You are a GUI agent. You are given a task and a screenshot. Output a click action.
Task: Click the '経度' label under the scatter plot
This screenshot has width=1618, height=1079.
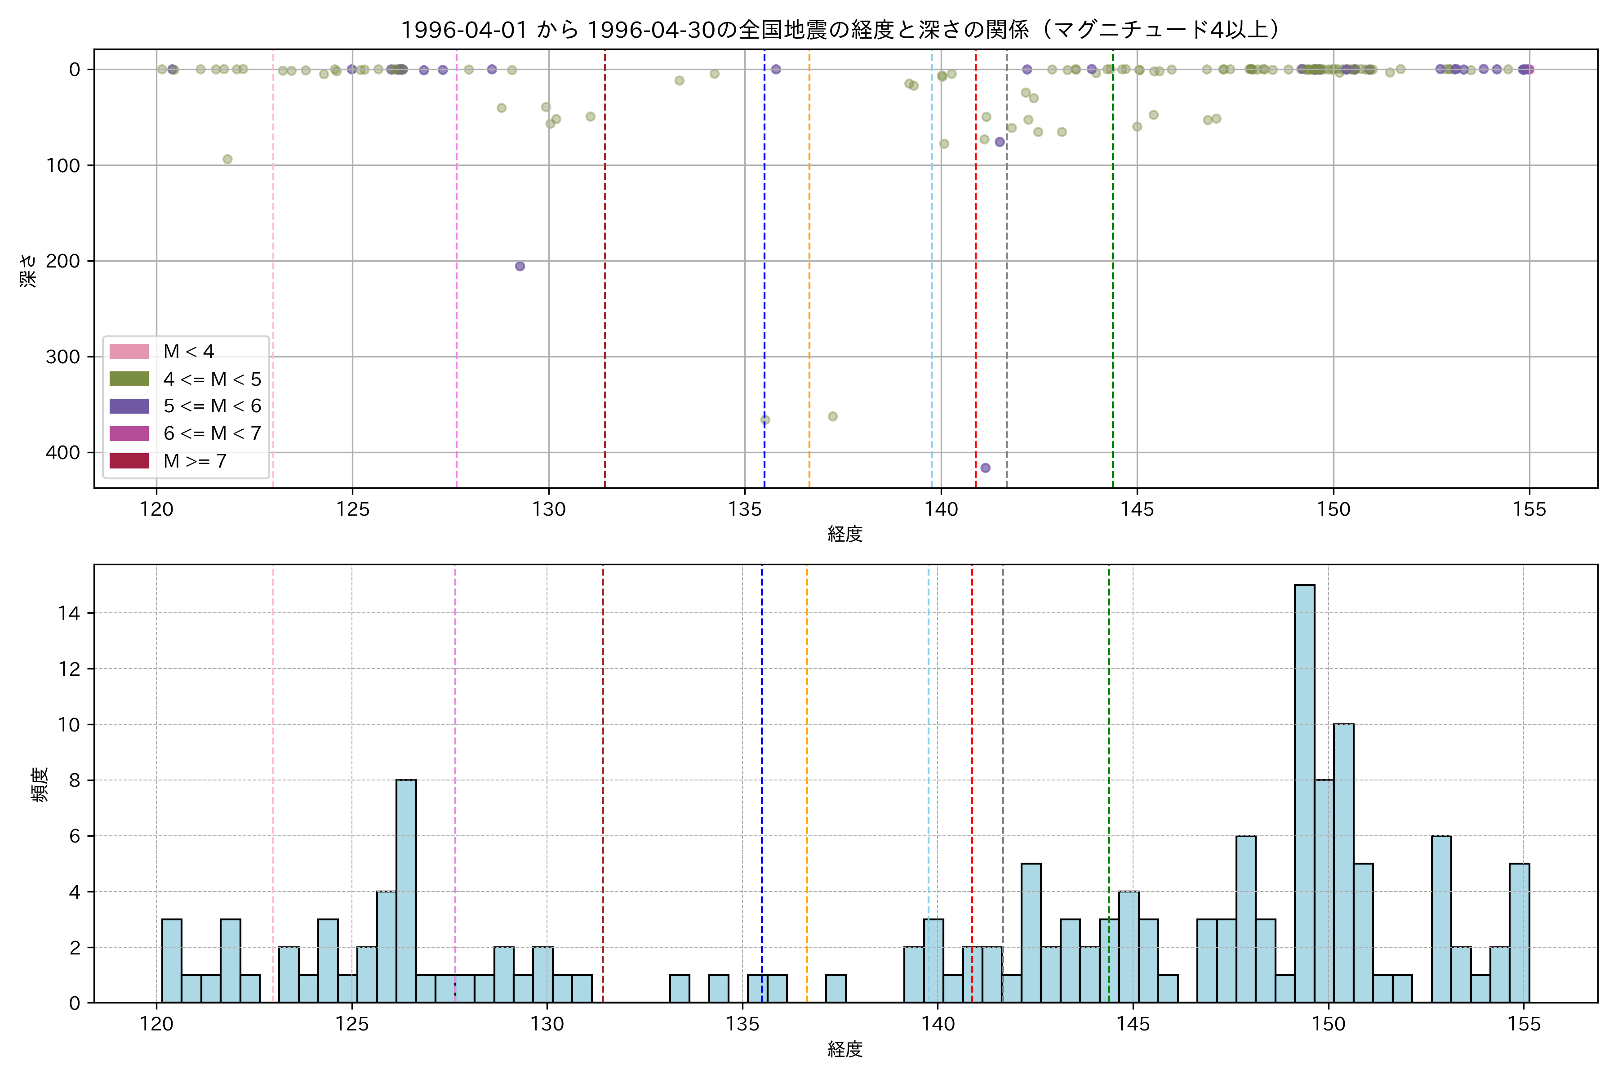(845, 534)
